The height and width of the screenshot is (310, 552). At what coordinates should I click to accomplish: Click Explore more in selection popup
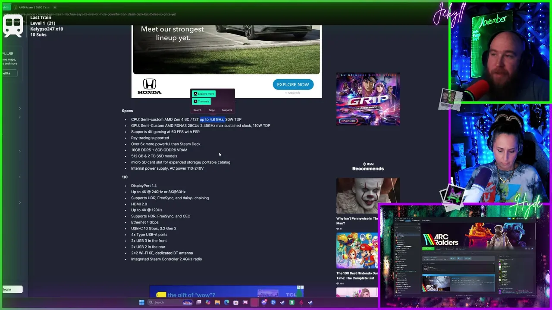[x=204, y=94]
